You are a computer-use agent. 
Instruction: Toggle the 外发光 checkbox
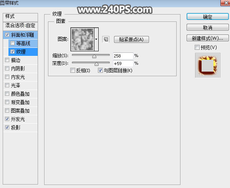(7, 119)
